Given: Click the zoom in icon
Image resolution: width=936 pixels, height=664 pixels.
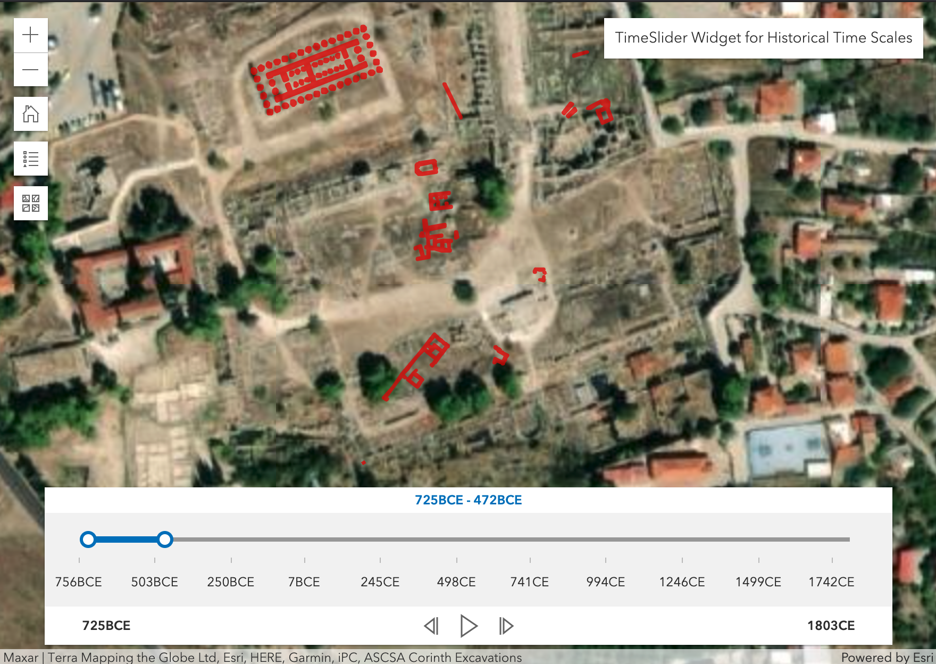Looking at the screenshot, I should click(x=30, y=35).
